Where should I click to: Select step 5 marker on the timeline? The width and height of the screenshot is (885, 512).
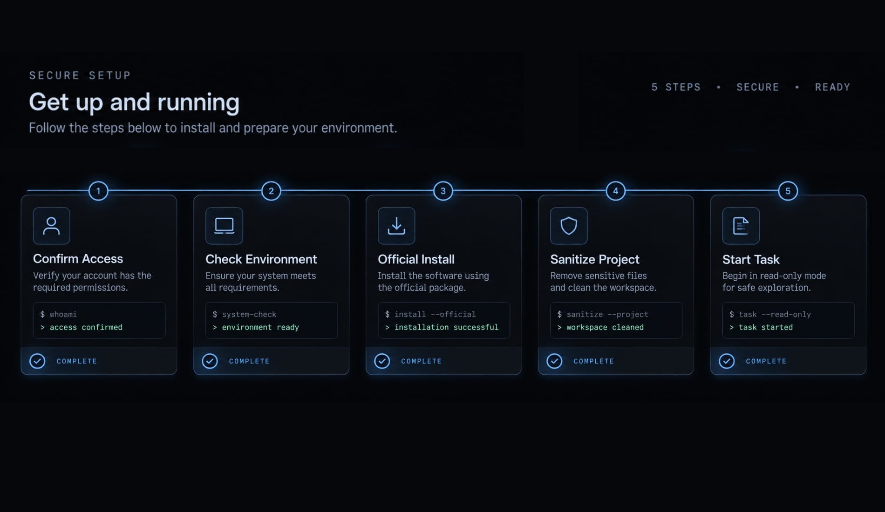788,191
